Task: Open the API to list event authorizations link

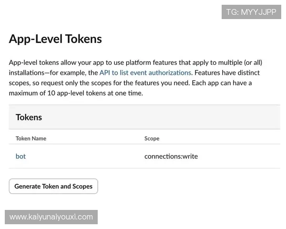Action: tap(145, 73)
